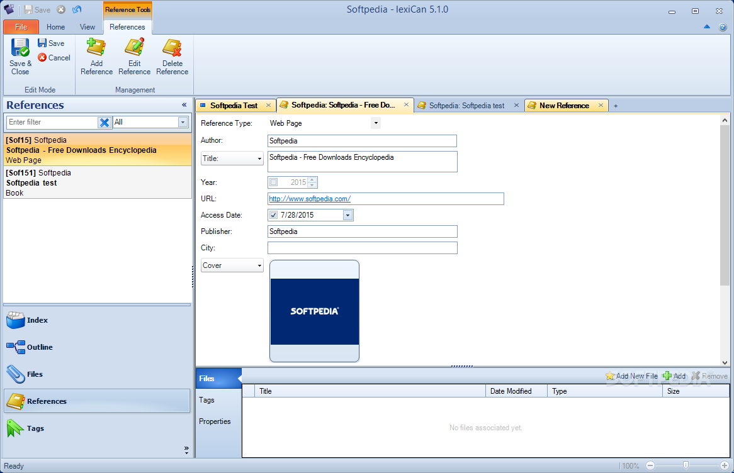The width and height of the screenshot is (734, 473).
Task: Open the File menu tab
Action: pyautogui.click(x=21, y=26)
